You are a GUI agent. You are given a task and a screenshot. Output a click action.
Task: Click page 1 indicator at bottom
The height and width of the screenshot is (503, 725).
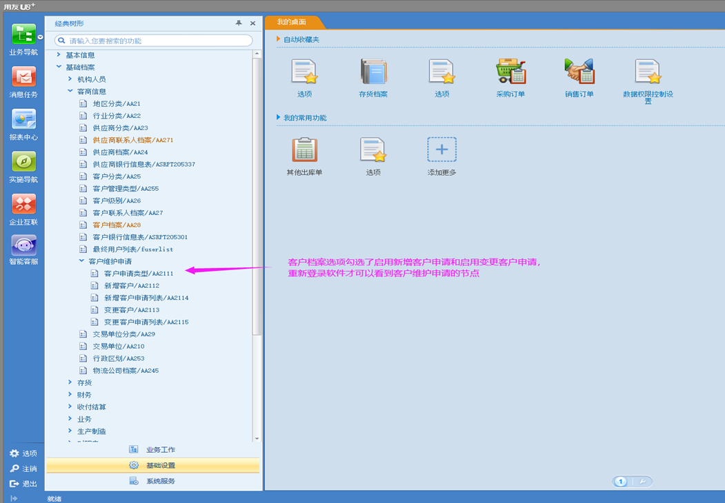click(x=621, y=482)
